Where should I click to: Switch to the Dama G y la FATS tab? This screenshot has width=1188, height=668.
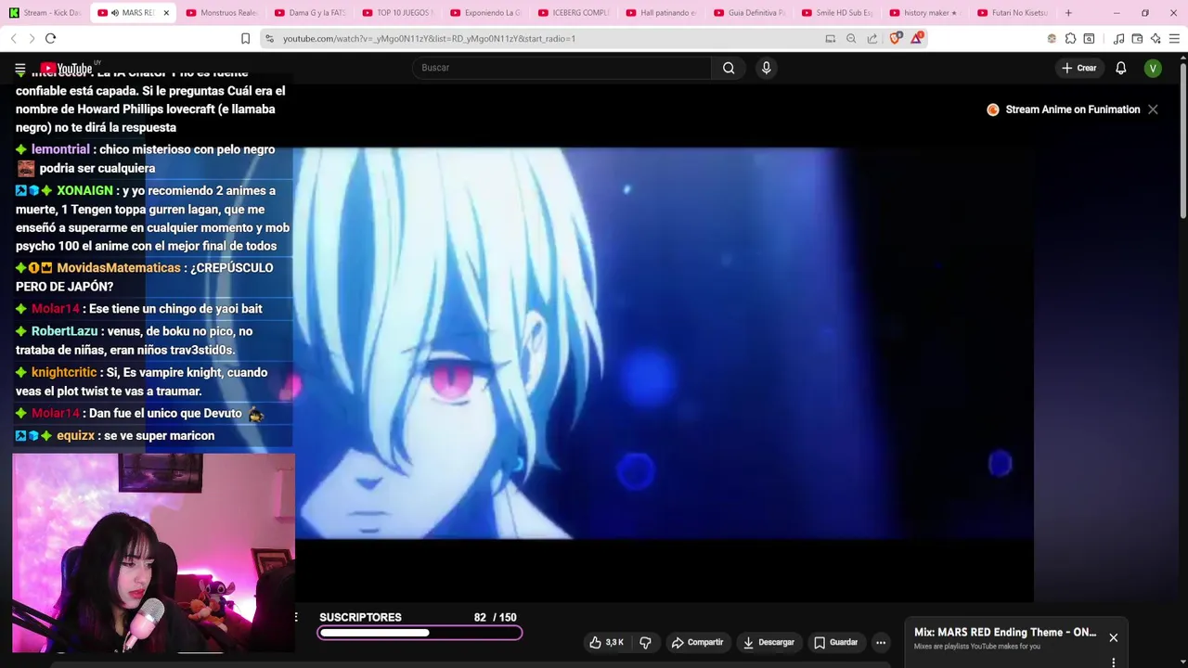pyautogui.click(x=310, y=13)
